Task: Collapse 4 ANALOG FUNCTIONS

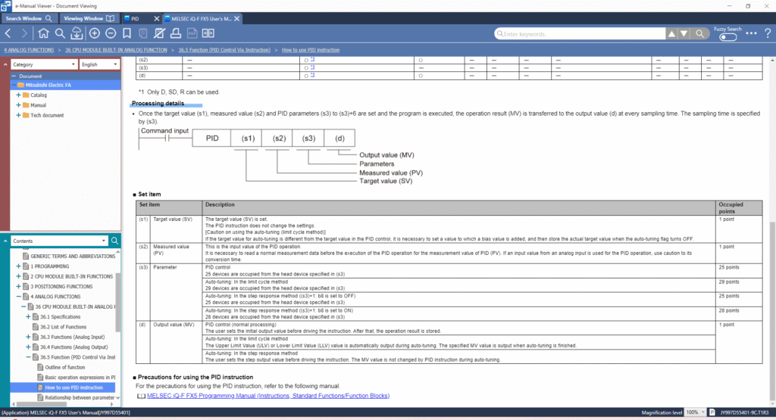Action: click(18, 297)
